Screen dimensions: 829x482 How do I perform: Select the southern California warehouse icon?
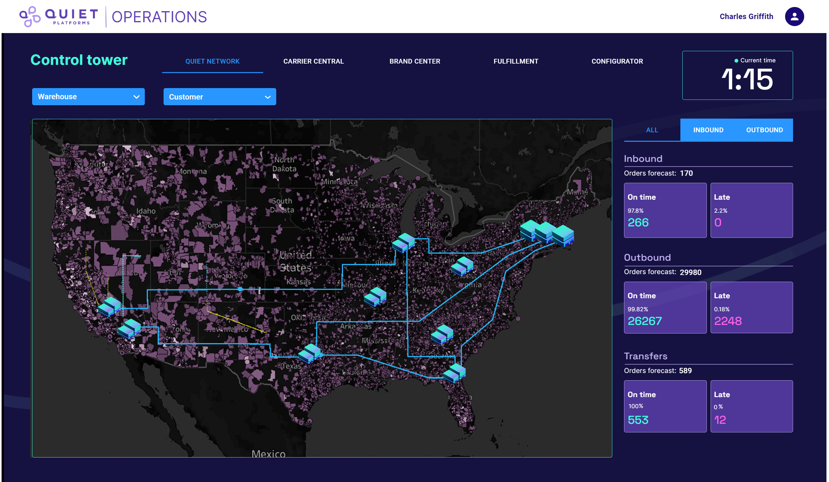click(x=129, y=328)
